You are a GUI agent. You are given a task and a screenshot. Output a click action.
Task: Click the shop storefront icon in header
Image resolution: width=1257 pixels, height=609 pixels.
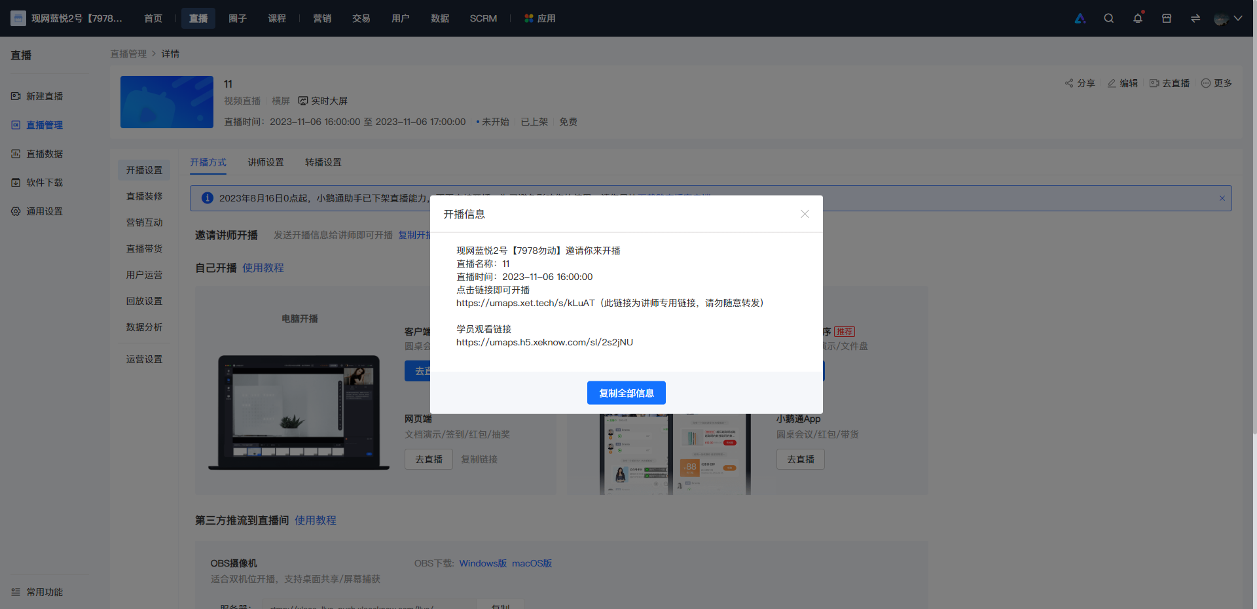(1167, 18)
